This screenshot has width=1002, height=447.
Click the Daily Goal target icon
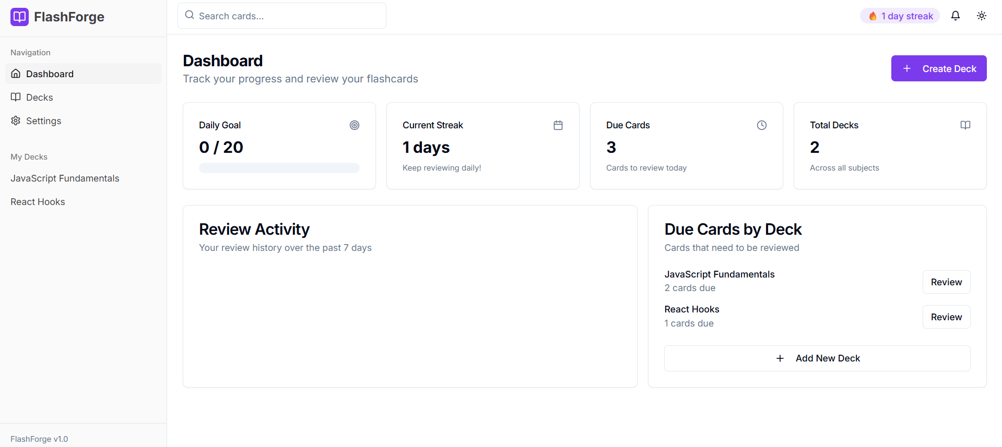(354, 125)
